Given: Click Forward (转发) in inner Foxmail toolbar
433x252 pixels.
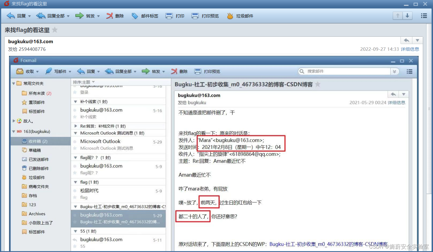Looking at the screenshot, I should click(x=151, y=71).
